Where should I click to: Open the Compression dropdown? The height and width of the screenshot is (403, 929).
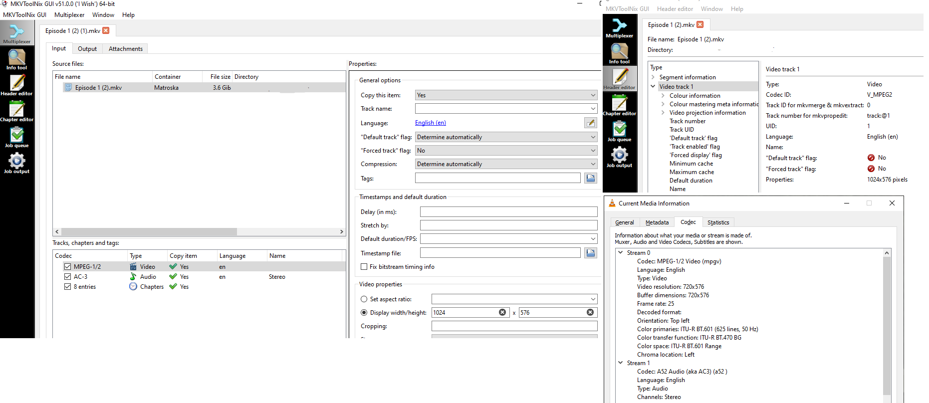[x=506, y=164]
